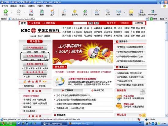Switch to 媒体看工行 tab

point(98,91)
